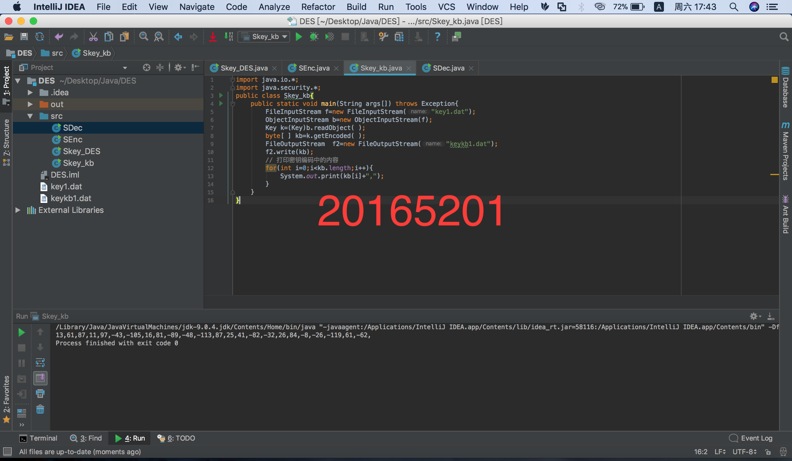Click the Cut scissors icon
The image size is (792, 461).
pos(93,37)
